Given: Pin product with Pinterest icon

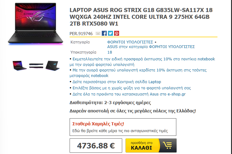Looking at the screenshot, I should click(x=117, y=34).
